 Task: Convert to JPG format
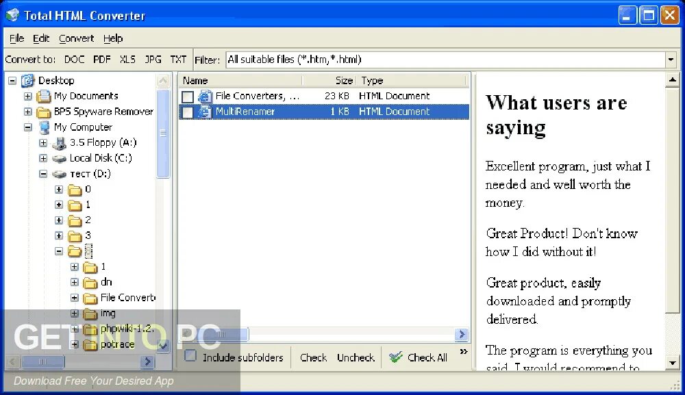click(x=153, y=60)
